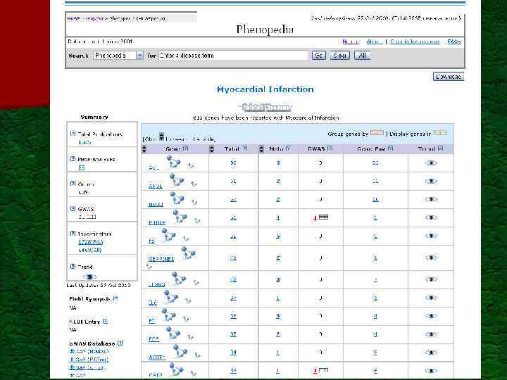The image size is (507, 380).
Task: Open the long link before FAQs
Action: (x=415, y=42)
